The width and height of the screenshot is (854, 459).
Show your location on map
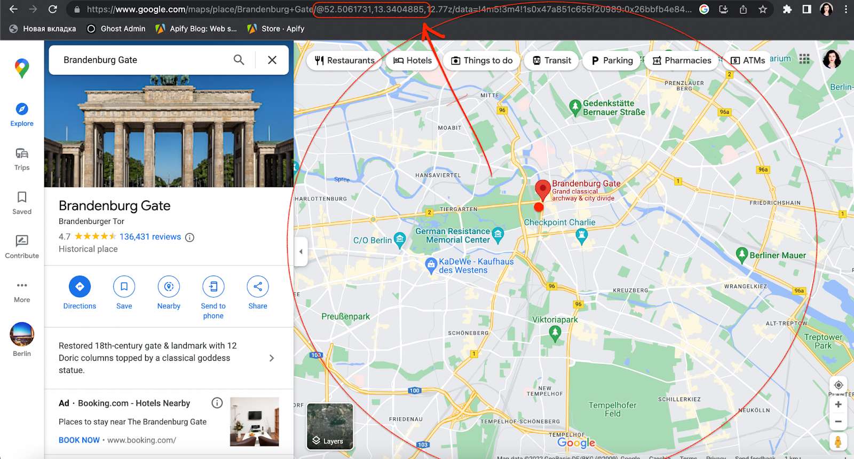tap(839, 385)
